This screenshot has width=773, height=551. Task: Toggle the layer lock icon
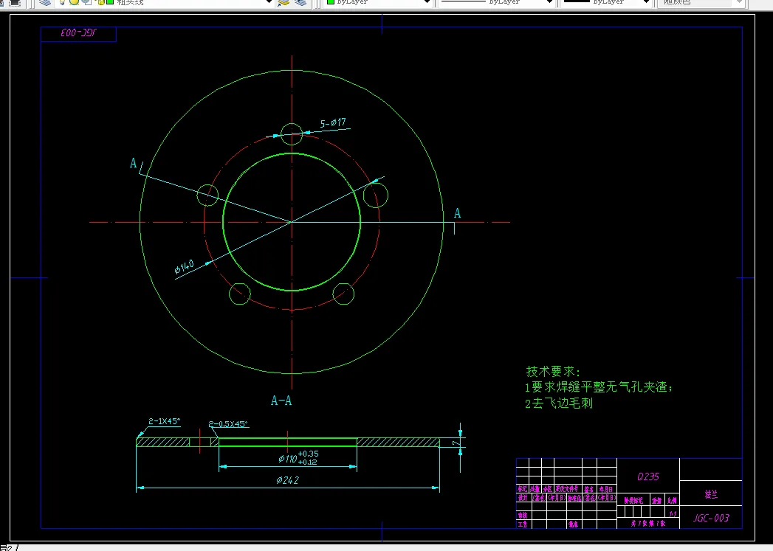pyautogui.click(x=100, y=2)
